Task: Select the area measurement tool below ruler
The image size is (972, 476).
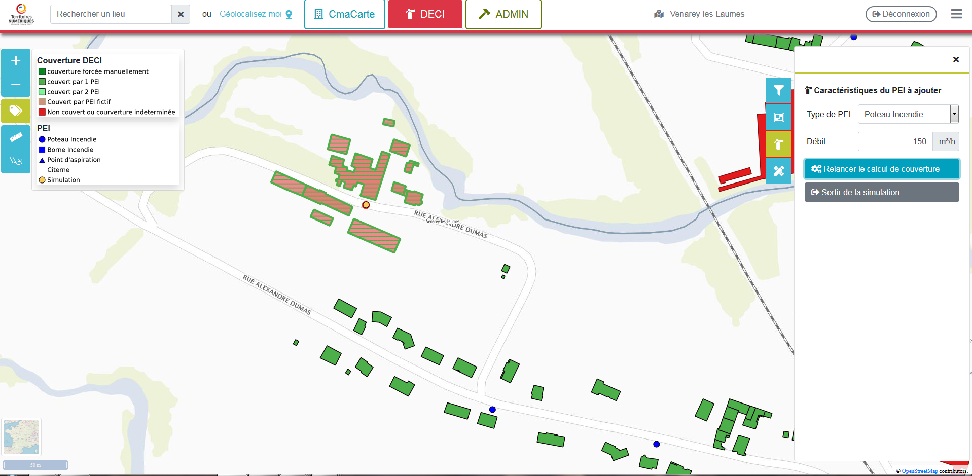Action: point(16,161)
